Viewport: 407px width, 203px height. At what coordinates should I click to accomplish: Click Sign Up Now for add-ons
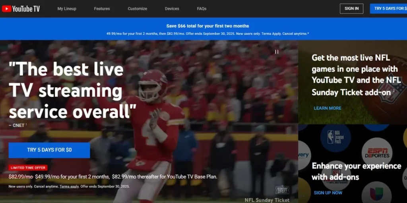point(328,193)
